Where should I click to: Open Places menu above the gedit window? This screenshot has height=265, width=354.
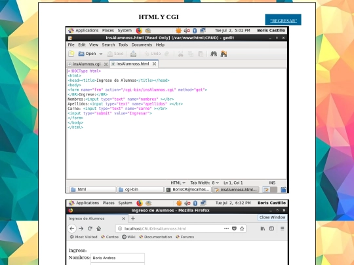click(108, 30)
